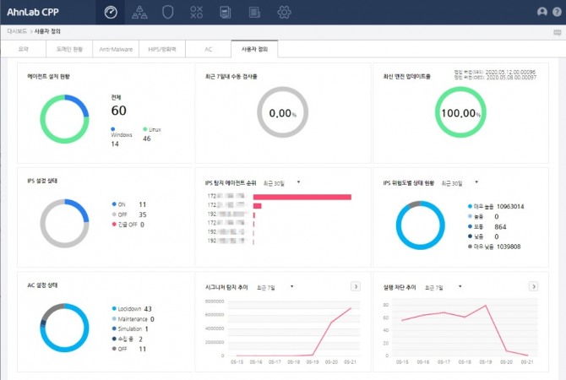
Task: Select the HIPS/방화벽 tab
Action: [x=161, y=50]
